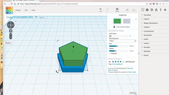Click the Edit grid button
This screenshot has height=95, width=169.
[133, 93]
